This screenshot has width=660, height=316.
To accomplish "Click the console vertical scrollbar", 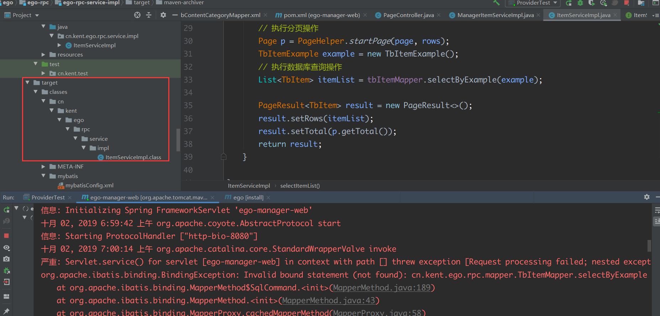I will pyautogui.click(x=649, y=245).
